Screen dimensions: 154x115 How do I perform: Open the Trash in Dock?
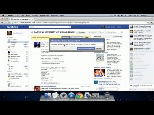[107, 96]
